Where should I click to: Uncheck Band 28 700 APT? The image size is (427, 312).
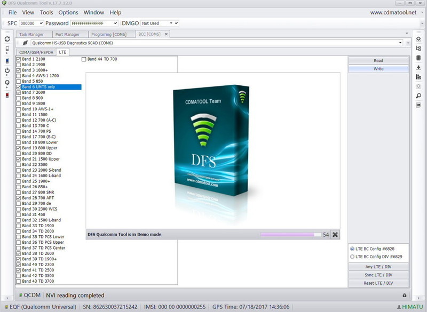19,198
